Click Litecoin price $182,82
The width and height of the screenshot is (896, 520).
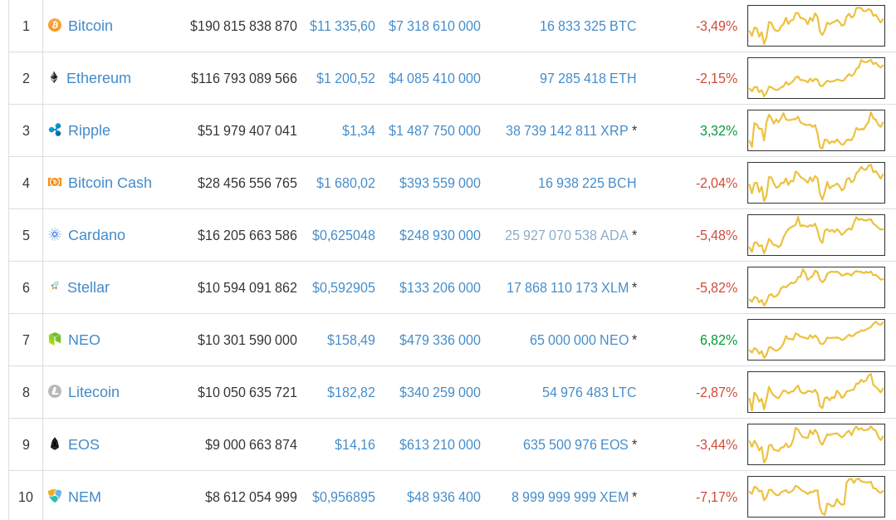coord(351,393)
